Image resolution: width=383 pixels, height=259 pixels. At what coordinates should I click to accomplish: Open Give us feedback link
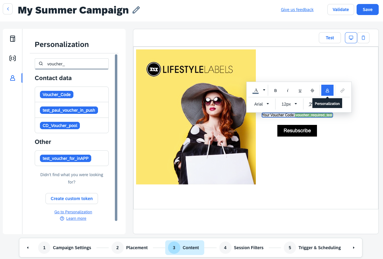[x=297, y=10]
